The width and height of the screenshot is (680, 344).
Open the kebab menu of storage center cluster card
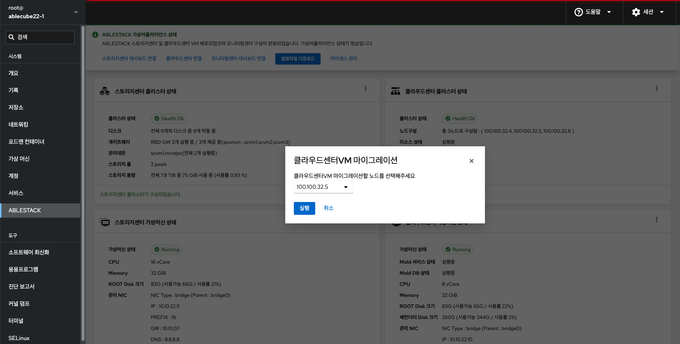pos(365,88)
